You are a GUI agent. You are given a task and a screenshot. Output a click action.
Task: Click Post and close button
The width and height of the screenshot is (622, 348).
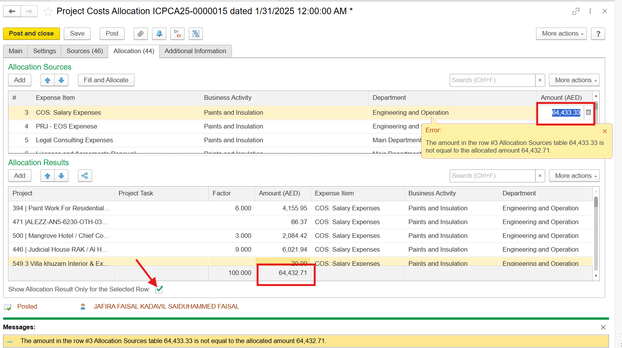coord(31,34)
